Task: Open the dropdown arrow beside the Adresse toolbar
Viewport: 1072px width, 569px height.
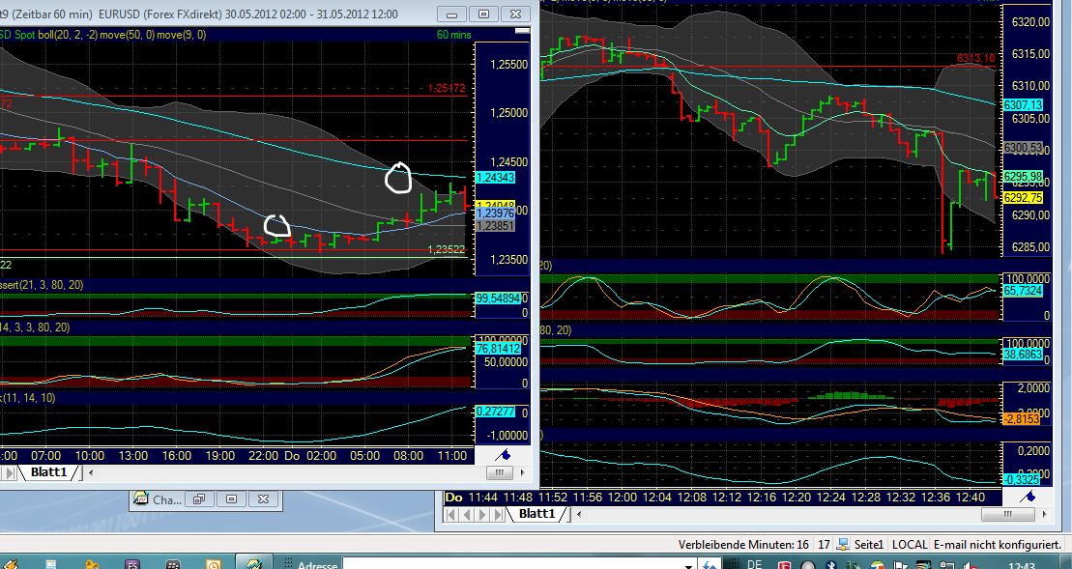Action: 688,563
